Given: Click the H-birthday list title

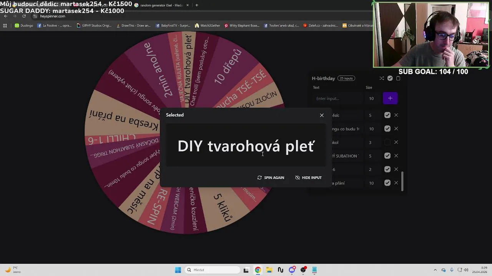Looking at the screenshot, I should 323,78.
